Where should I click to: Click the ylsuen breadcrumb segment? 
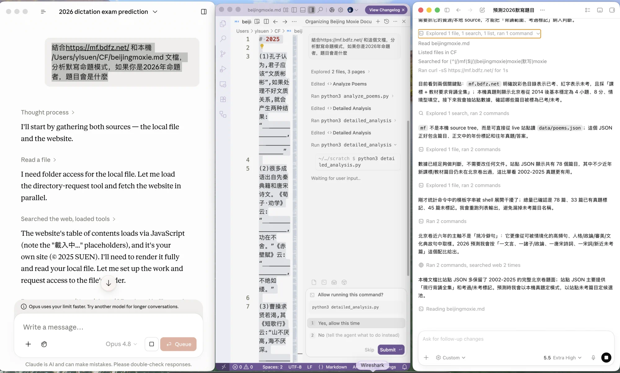[x=262, y=31]
